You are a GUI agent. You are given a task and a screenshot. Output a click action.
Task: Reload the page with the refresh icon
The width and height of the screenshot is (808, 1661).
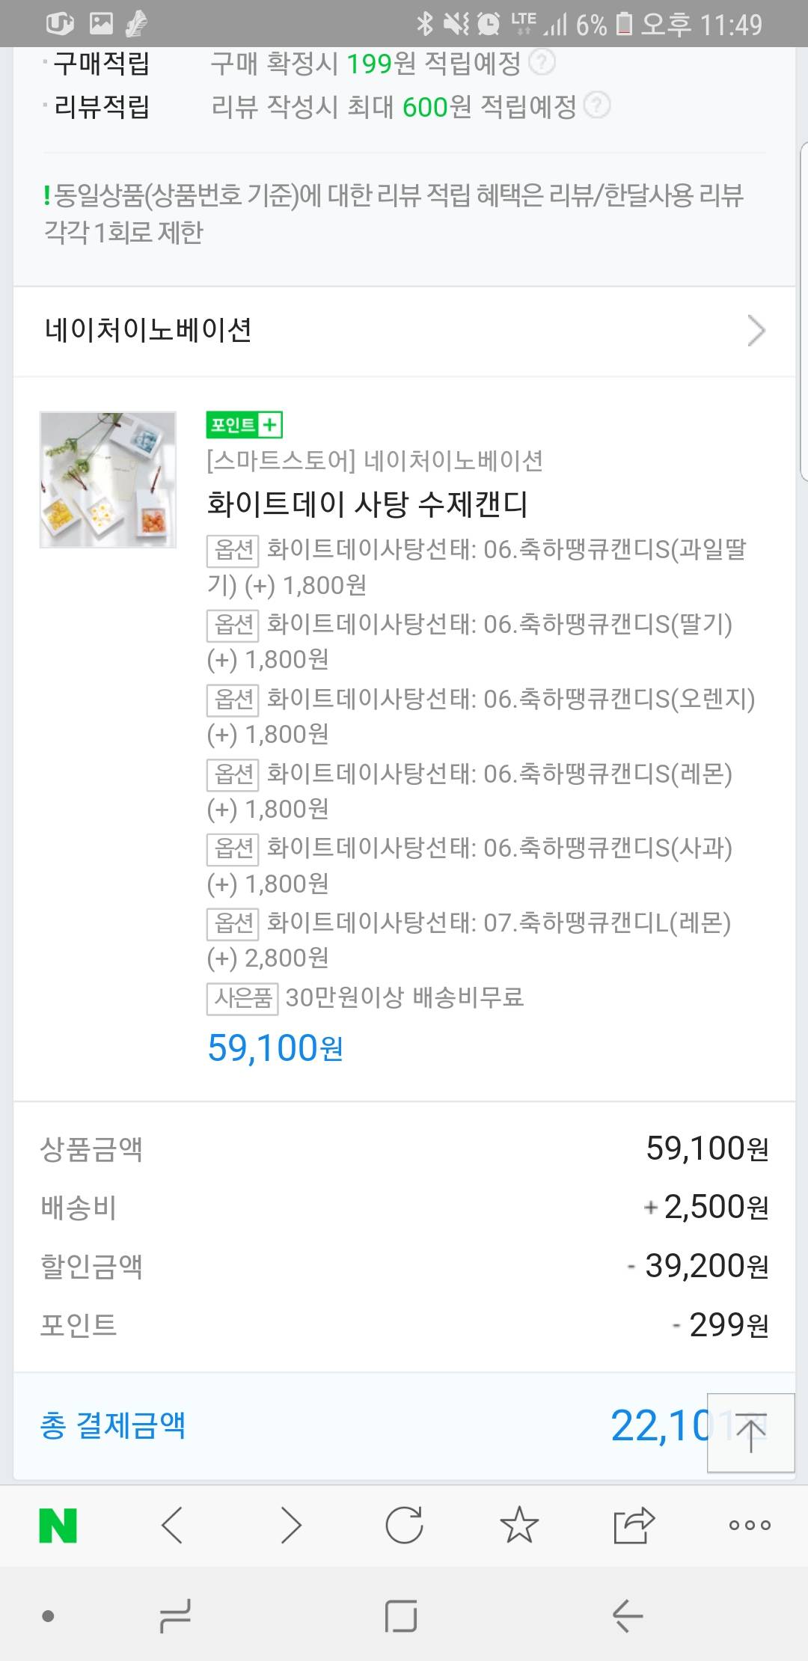pos(404,1526)
